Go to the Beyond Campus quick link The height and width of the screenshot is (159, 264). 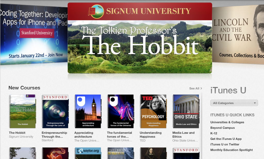[222, 128]
